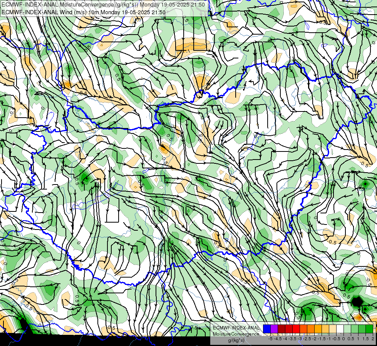The width and height of the screenshot is (377, 346).
Task: Click the '-5' tick label in the legend
Action: [x=270, y=339]
